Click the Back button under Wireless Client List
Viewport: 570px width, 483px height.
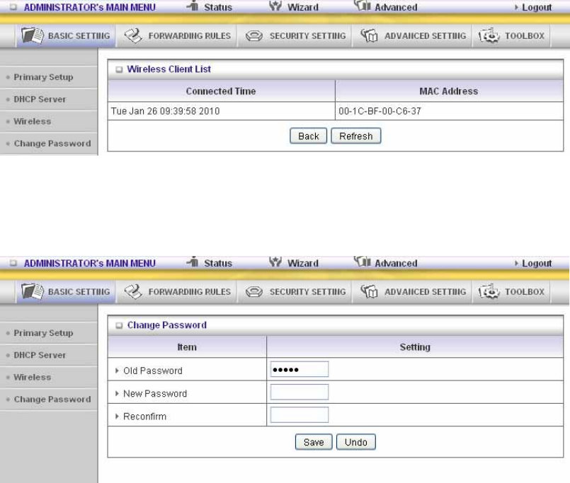click(x=308, y=136)
